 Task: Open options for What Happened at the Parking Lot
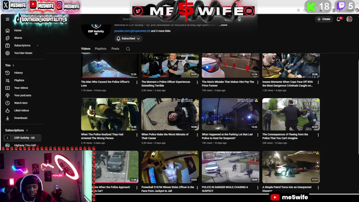click(x=258, y=135)
